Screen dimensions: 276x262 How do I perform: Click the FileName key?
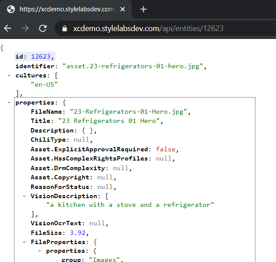pyautogui.click(x=46, y=112)
